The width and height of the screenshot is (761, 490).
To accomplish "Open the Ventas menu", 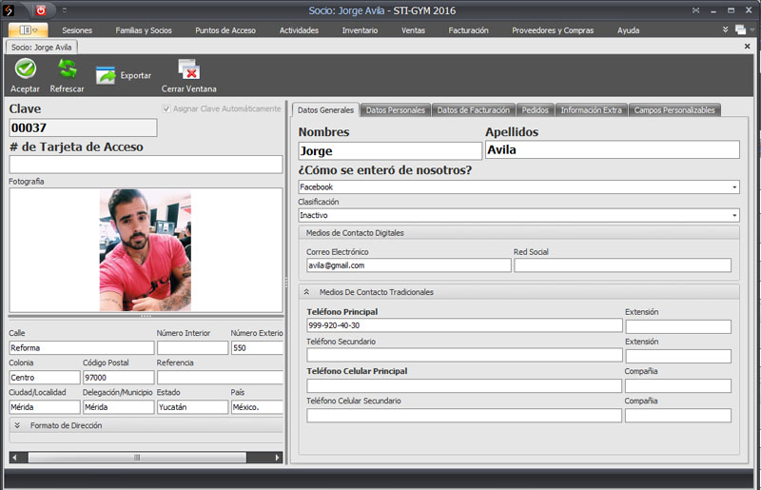I will (413, 30).
